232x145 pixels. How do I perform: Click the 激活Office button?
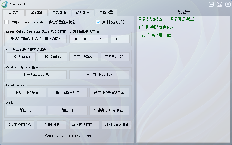coord(52,57)
